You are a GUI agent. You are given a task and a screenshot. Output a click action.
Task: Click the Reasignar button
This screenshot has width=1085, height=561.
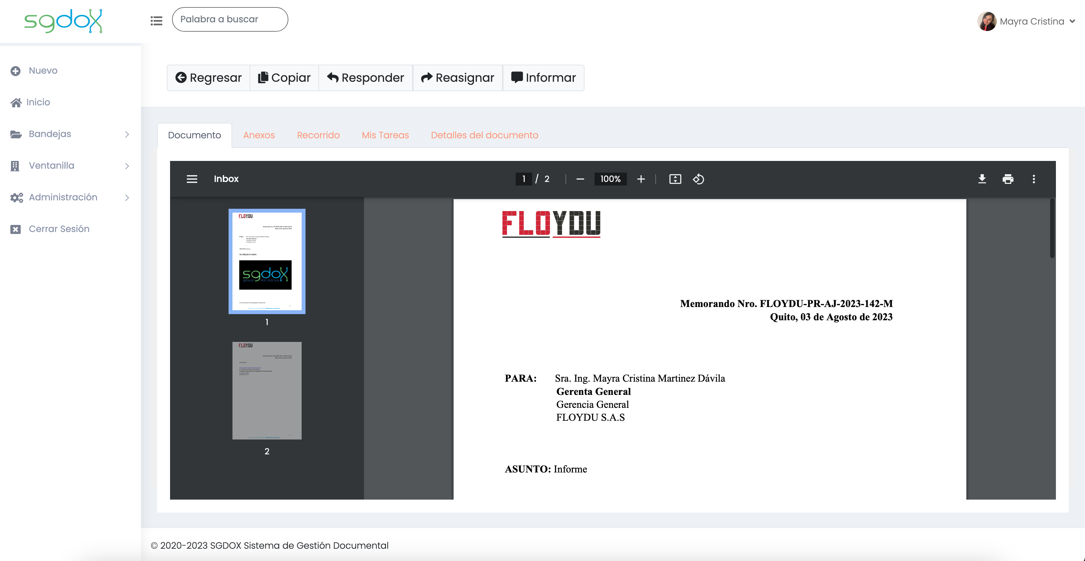click(458, 78)
